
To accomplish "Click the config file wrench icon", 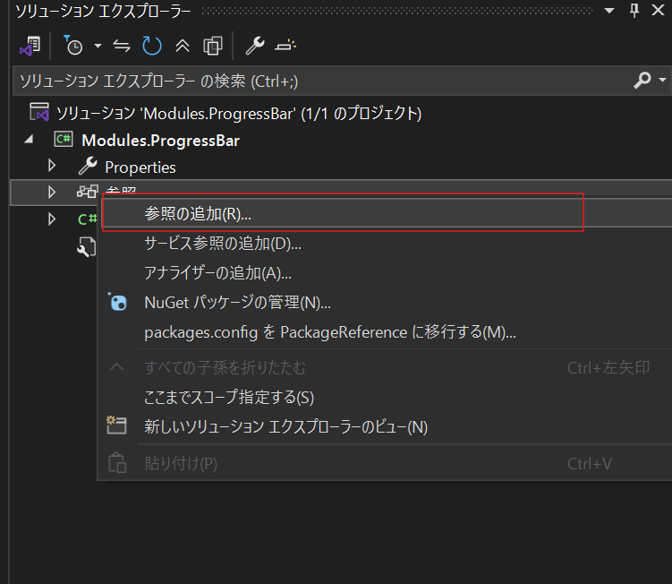I will 86,247.
